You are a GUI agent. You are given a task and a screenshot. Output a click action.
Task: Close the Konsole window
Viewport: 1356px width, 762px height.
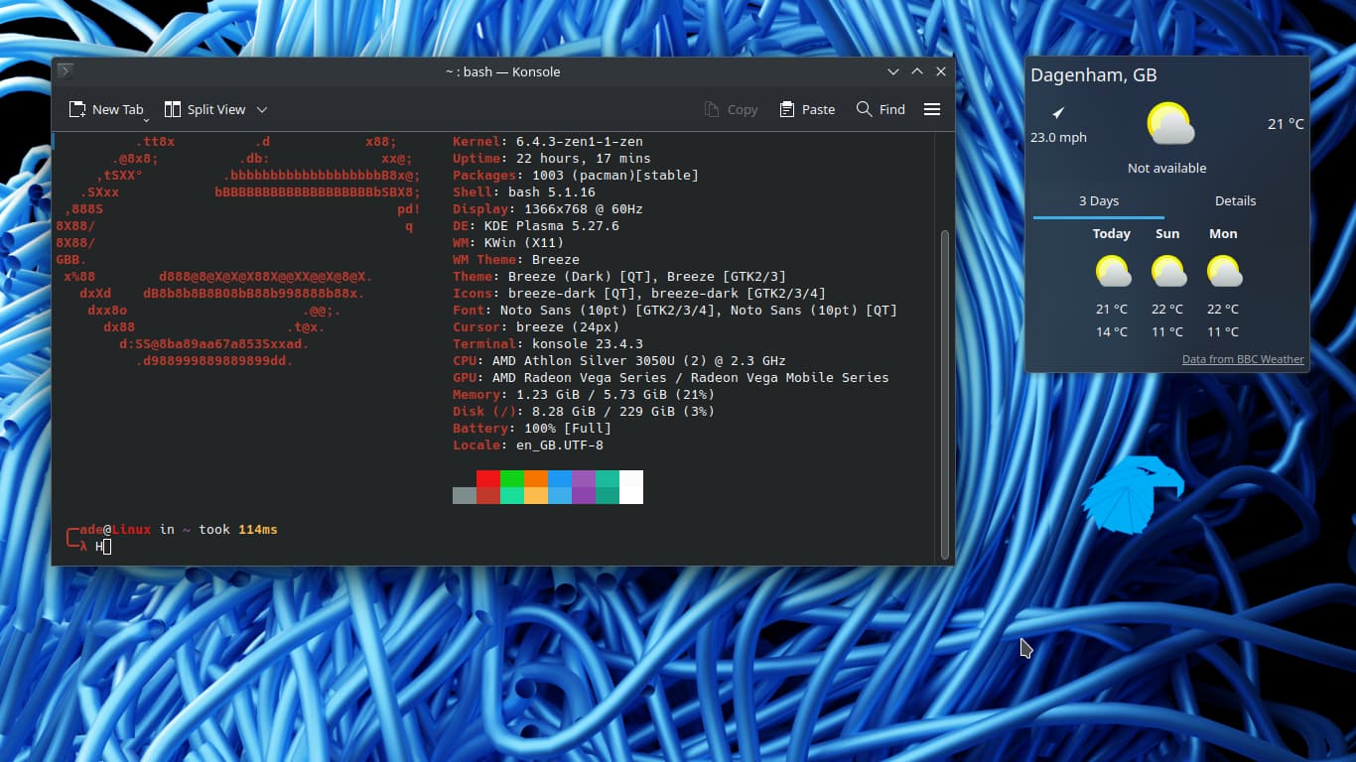pyautogui.click(x=941, y=71)
